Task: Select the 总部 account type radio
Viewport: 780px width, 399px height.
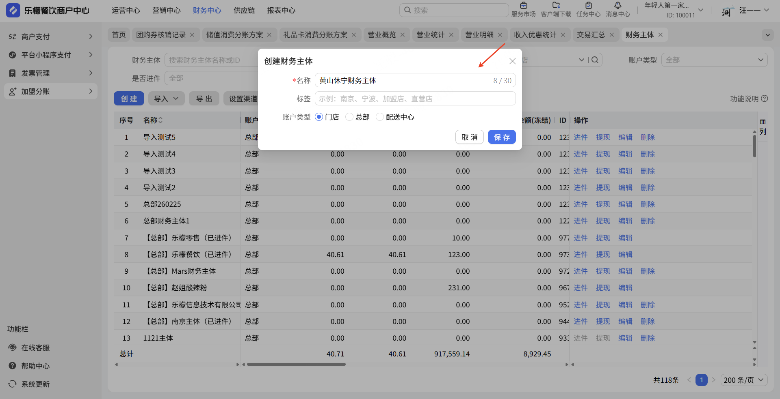Action: tap(349, 117)
